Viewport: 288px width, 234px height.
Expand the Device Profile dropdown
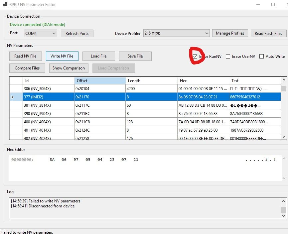[x=176, y=33]
